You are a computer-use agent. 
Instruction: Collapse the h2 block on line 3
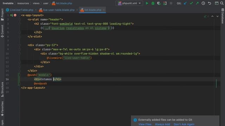[20, 24]
